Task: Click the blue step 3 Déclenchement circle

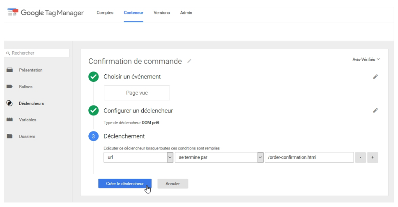Action: coord(94,136)
